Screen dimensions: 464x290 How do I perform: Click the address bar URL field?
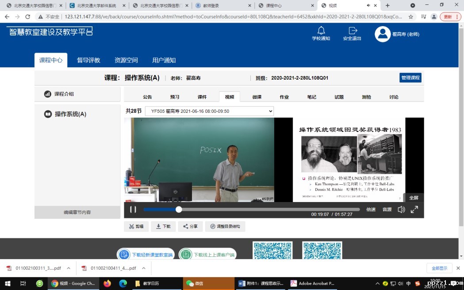click(x=233, y=17)
